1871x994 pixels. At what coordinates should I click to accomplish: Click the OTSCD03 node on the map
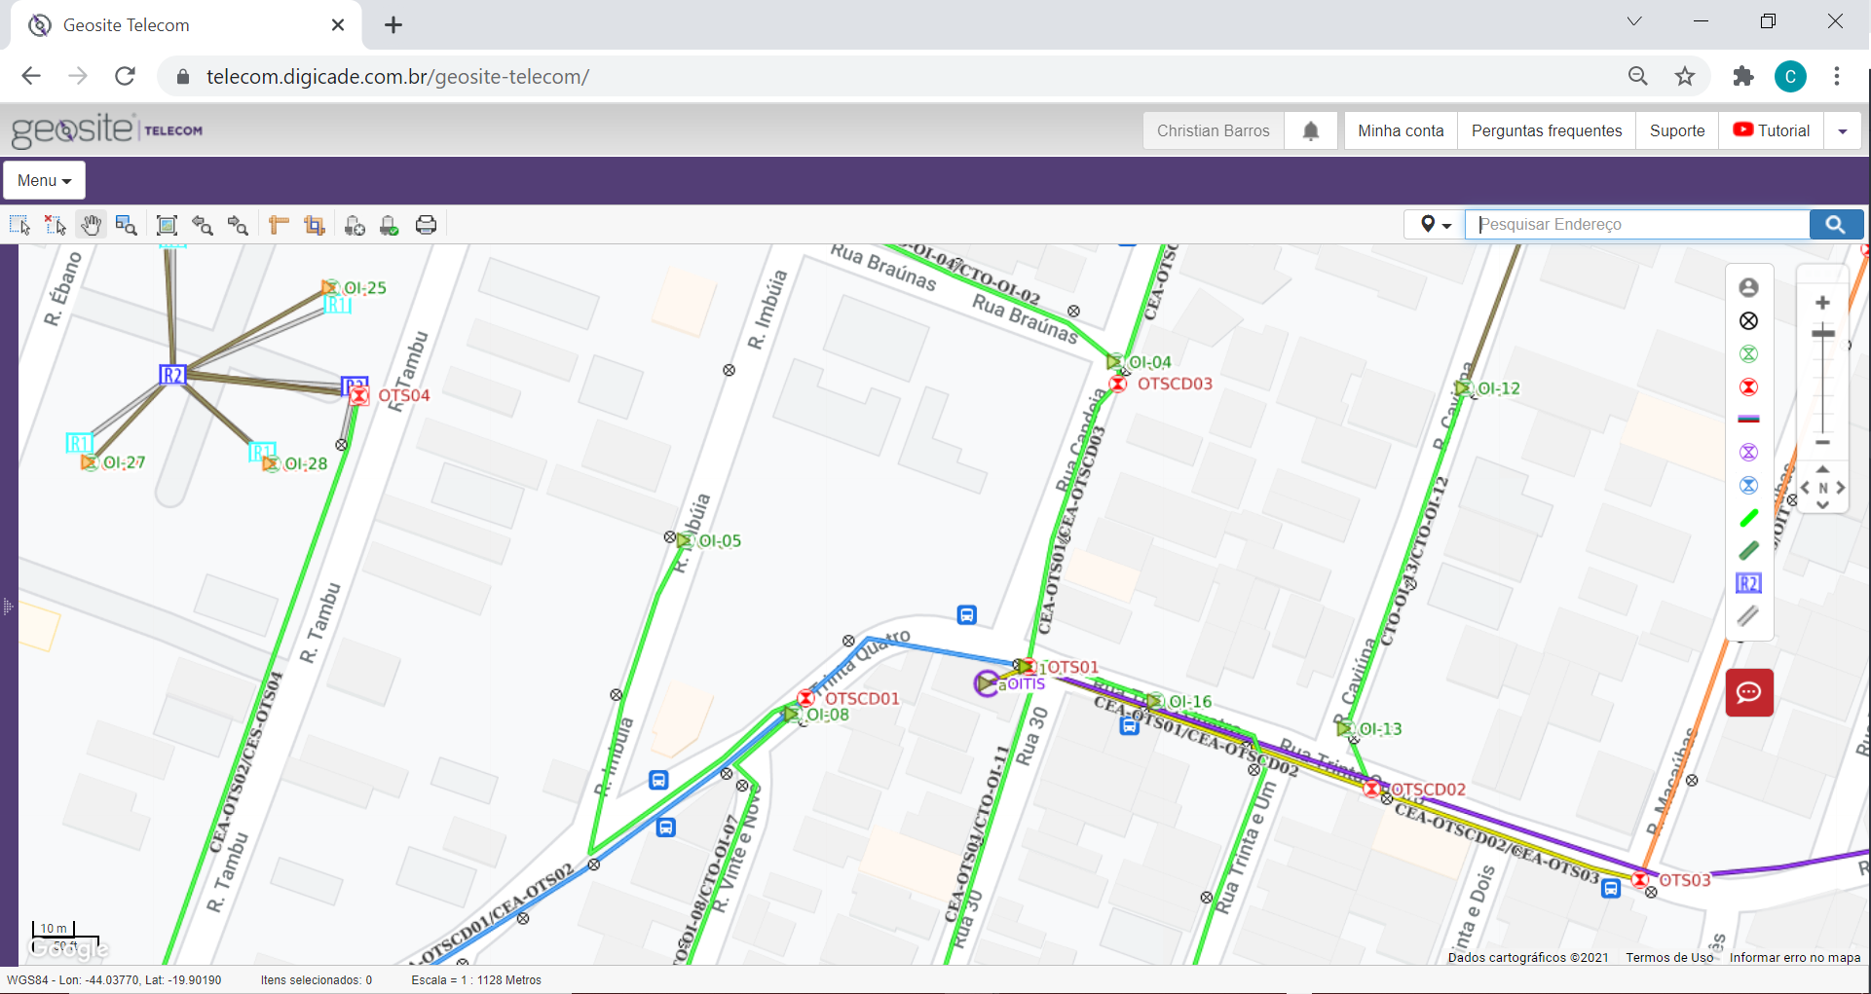pyautogui.click(x=1119, y=384)
